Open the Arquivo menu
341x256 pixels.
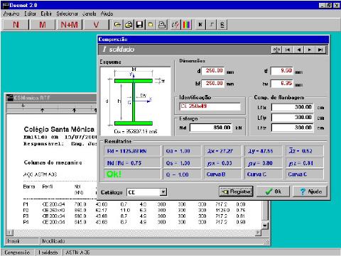(11, 13)
